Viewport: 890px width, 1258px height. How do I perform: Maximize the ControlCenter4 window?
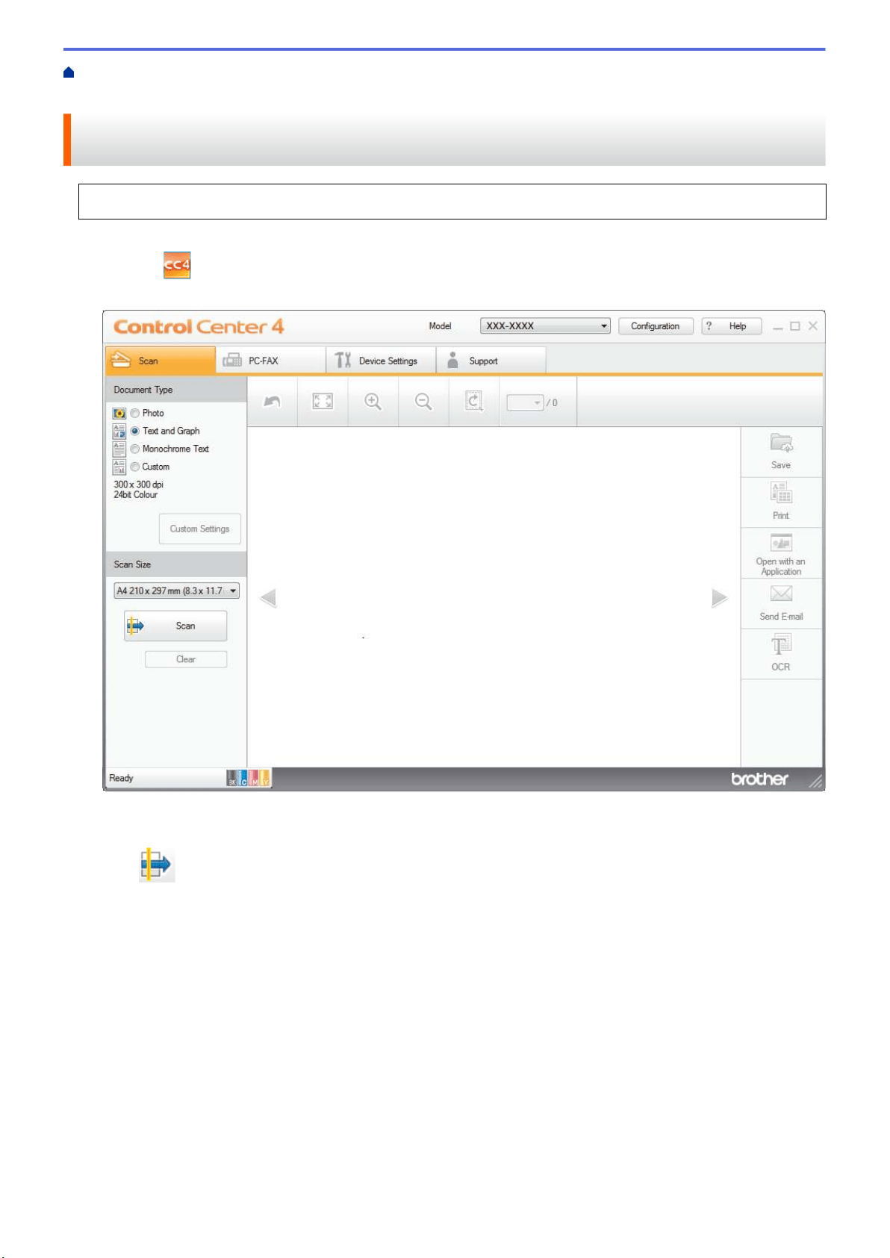tap(795, 326)
